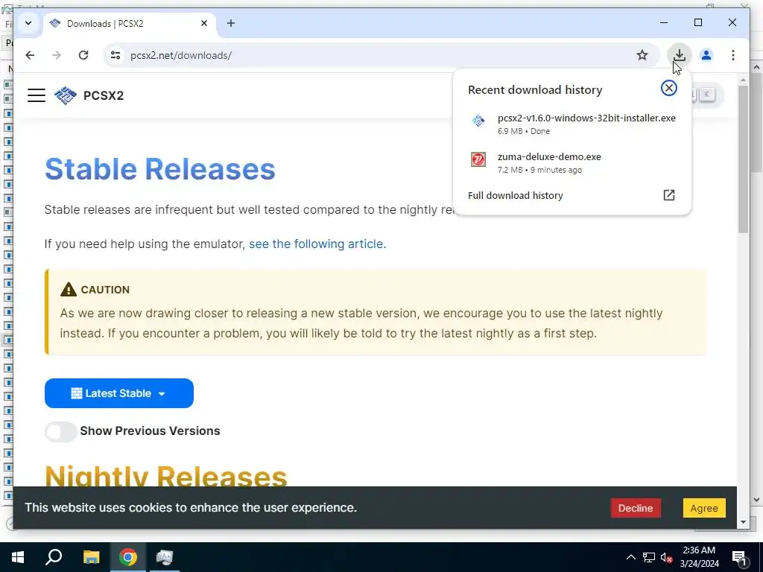Follow the 'see the following article' link
The height and width of the screenshot is (572, 763).
point(317,244)
